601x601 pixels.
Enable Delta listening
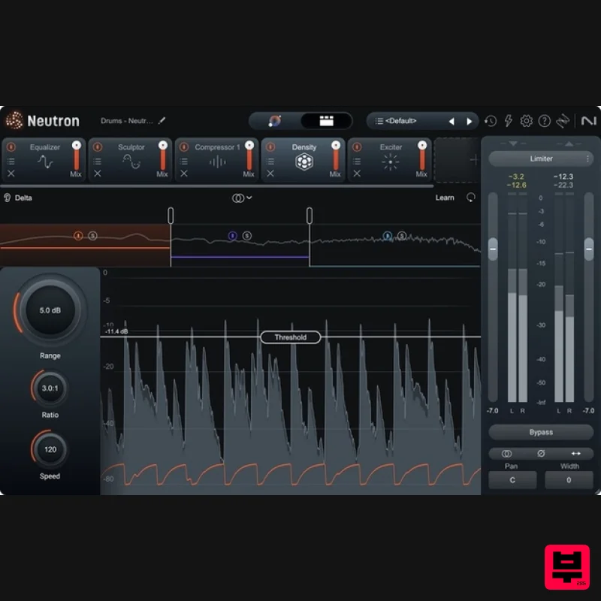click(x=17, y=198)
